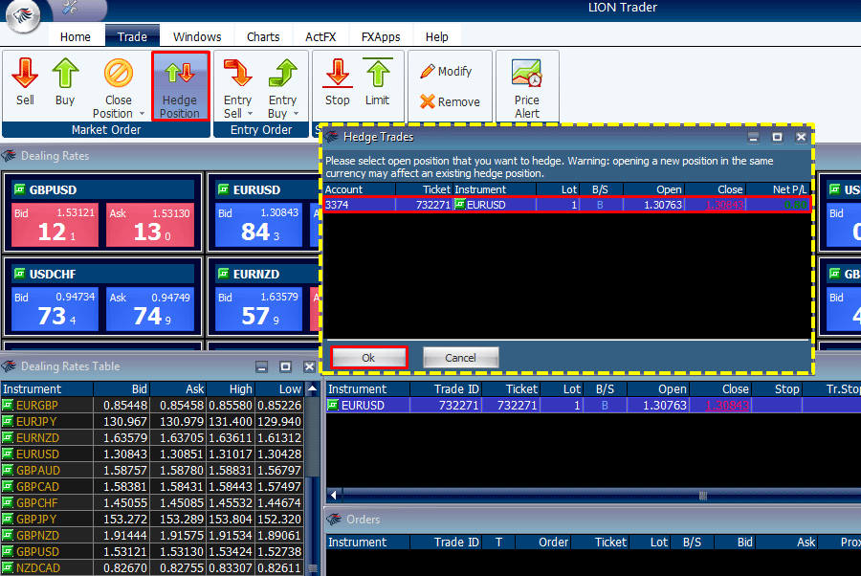Maximize the Dealing Rates Table panel
Image resolution: width=861 pixels, height=576 pixels.
pos(285,366)
